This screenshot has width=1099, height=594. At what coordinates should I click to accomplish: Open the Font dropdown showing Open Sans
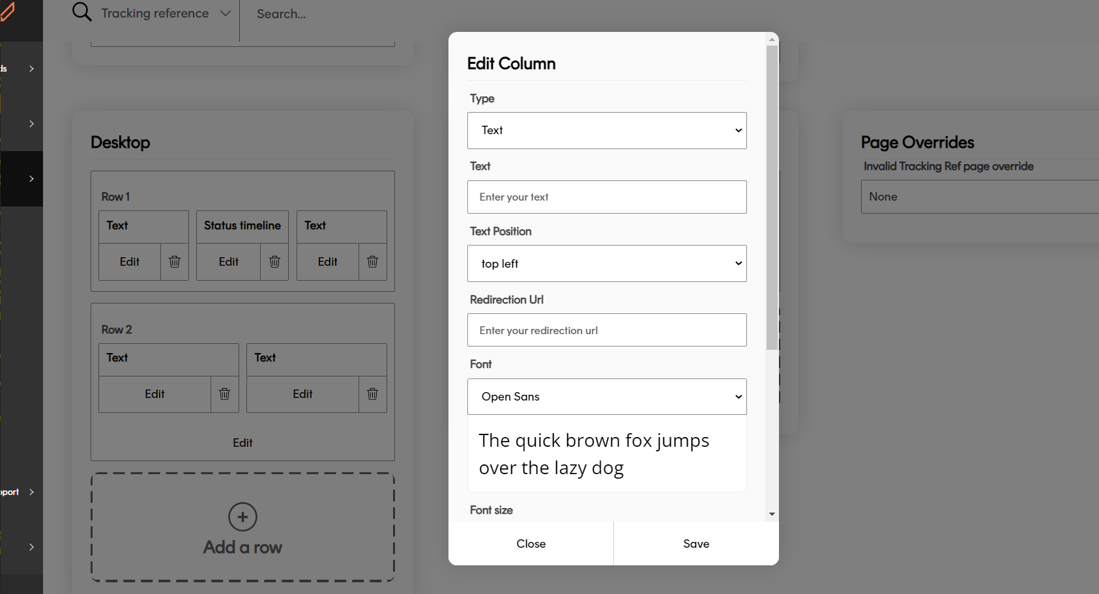[606, 397]
